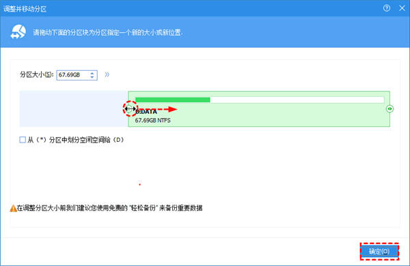Click the 67.69GB NTFS label
Screen dimensions: 410x266
[x=152, y=120]
